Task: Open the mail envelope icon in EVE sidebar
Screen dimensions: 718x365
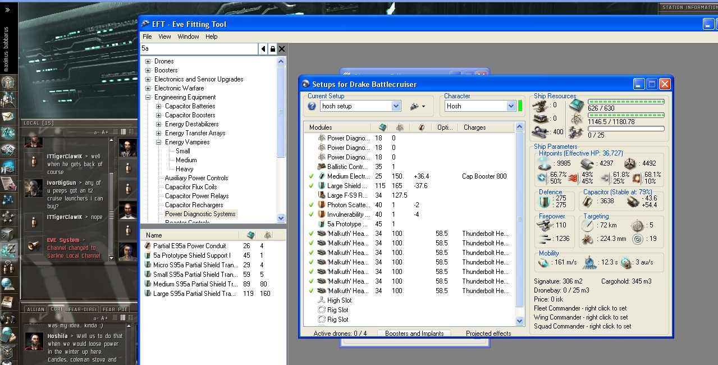Action: click(x=8, y=116)
